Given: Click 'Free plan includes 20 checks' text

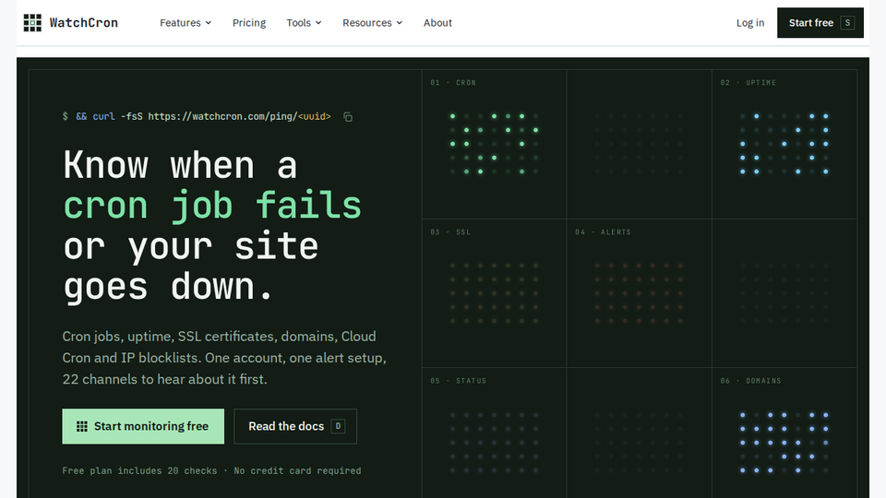Looking at the screenshot, I should (x=139, y=470).
